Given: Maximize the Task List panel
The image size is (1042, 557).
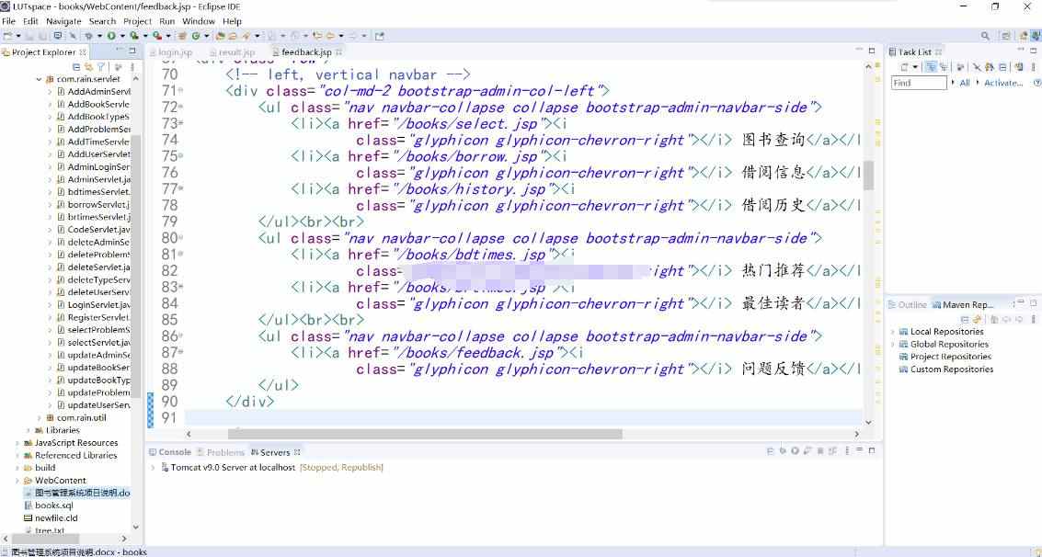Looking at the screenshot, I should 1034,51.
